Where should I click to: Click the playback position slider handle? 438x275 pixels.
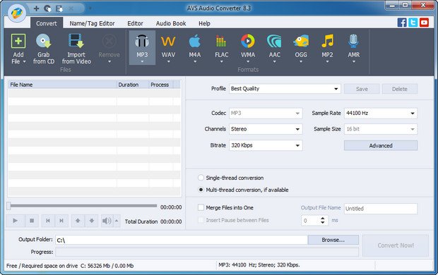point(8,206)
